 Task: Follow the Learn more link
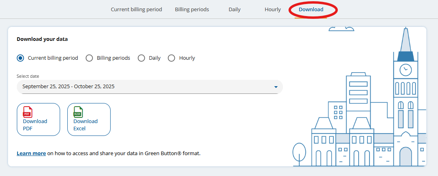point(31,153)
